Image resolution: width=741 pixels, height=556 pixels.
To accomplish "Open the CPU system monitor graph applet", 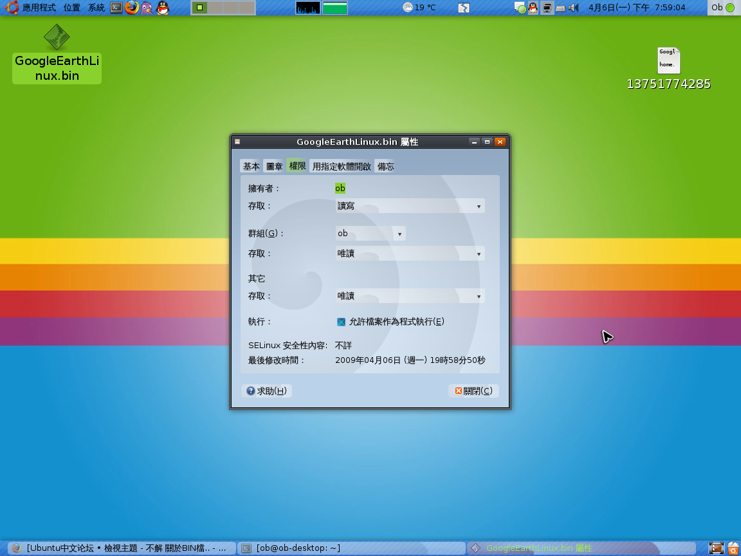I will pyautogui.click(x=308, y=8).
